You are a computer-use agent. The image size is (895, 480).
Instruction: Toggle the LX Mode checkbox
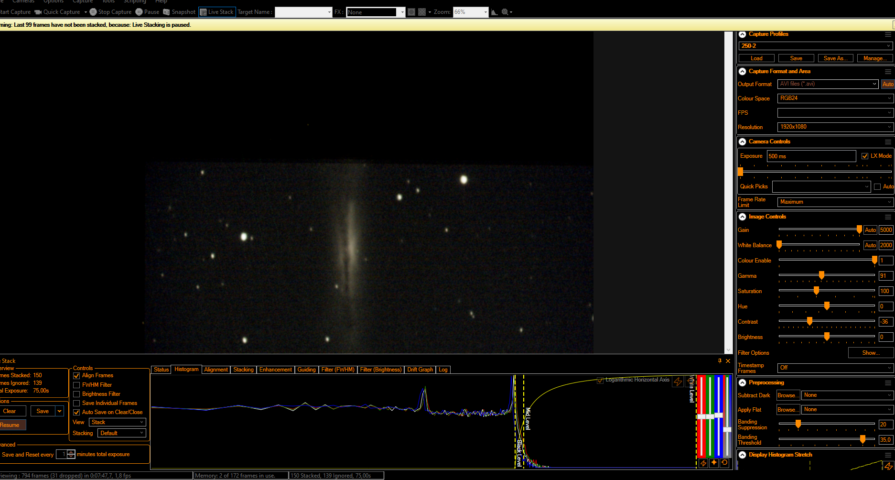[865, 156]
